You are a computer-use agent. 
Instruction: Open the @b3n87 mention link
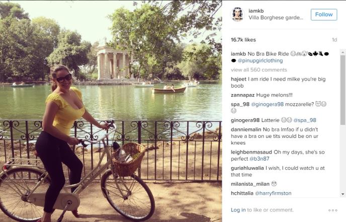(259, 159)
